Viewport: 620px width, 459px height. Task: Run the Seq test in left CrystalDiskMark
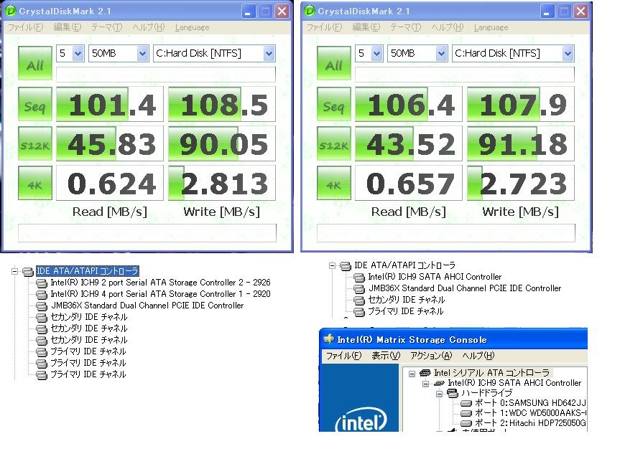coord(34,104)
